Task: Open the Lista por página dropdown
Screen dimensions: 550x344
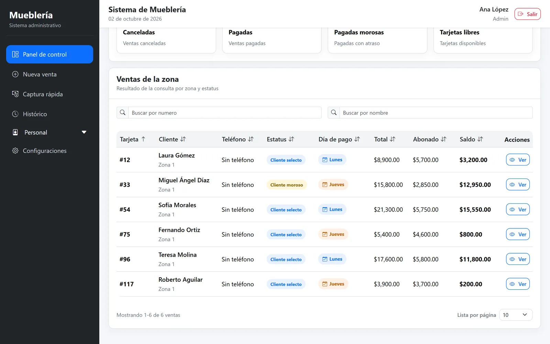Action: tap(516, 315)
